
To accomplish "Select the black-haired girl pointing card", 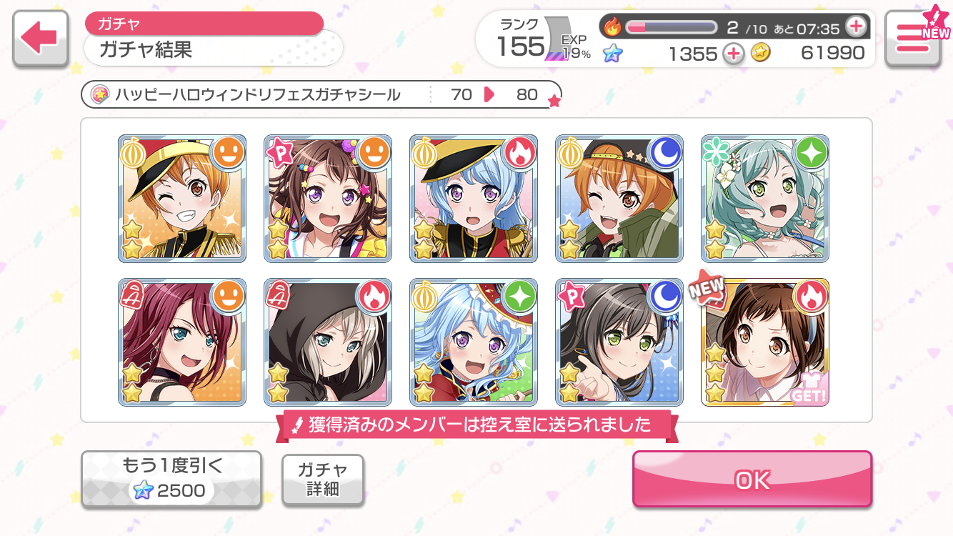I will (x=619, y=342).
